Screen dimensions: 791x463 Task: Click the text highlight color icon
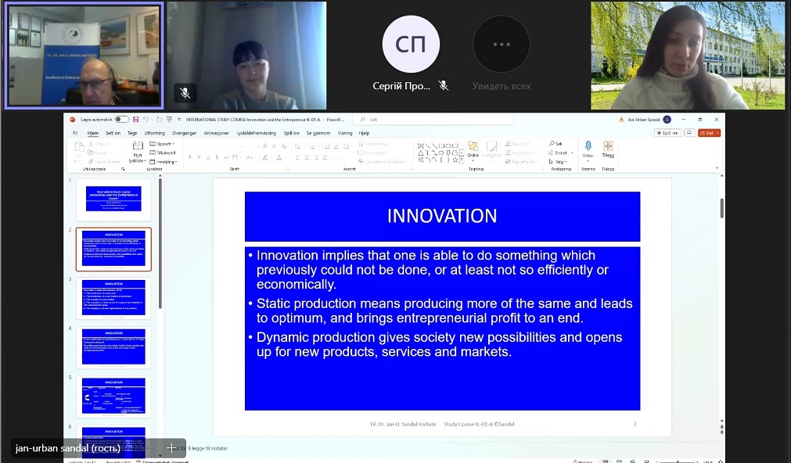click(265, 157)
